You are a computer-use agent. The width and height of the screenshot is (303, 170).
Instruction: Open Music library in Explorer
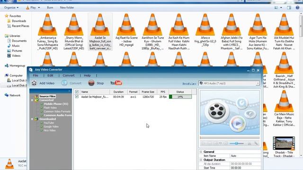pos(16,46)
